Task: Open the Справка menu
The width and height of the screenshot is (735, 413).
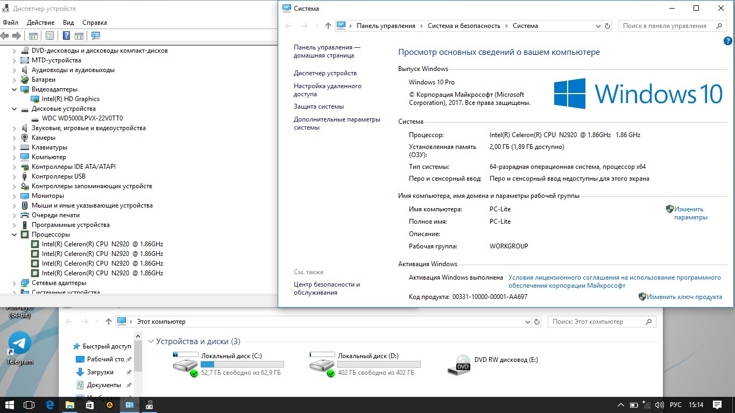Action: point(95,23)
